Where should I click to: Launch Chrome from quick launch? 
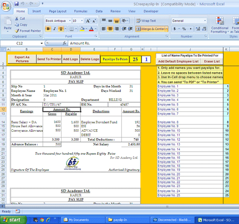tap(42, 220)
